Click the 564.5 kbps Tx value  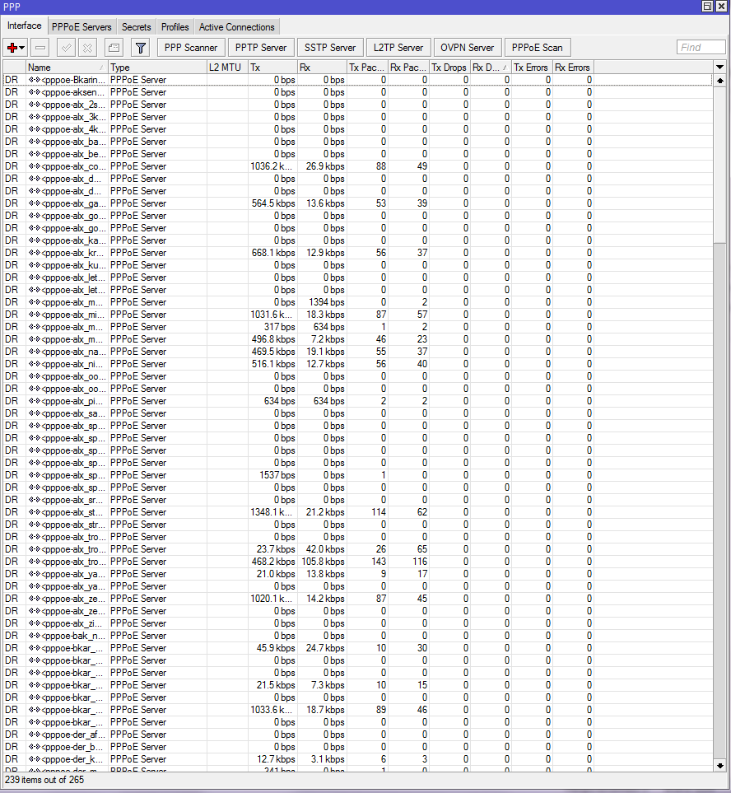(273, 203)
